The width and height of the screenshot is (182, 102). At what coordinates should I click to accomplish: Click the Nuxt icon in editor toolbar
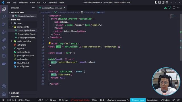[166, 8]
